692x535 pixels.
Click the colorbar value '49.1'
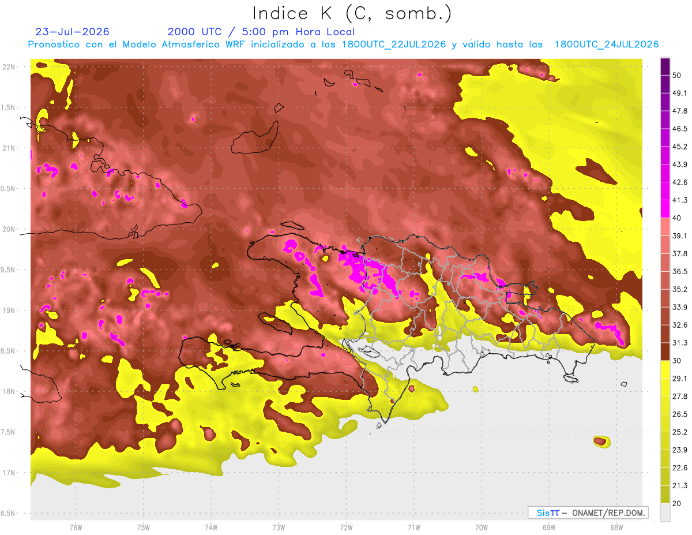[680, 93]
